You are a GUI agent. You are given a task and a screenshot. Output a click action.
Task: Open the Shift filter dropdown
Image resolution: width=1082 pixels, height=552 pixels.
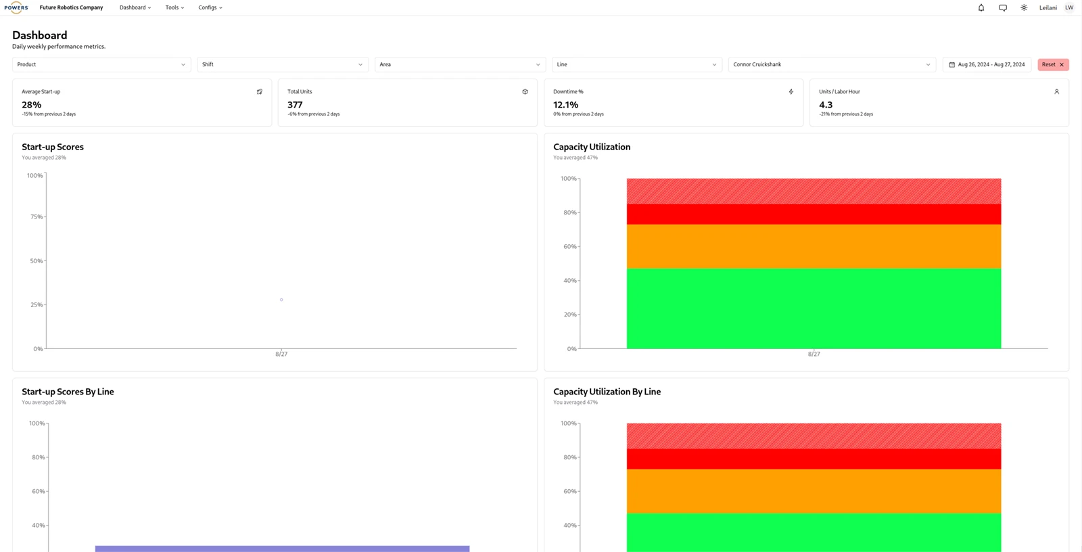coord(282,65)
